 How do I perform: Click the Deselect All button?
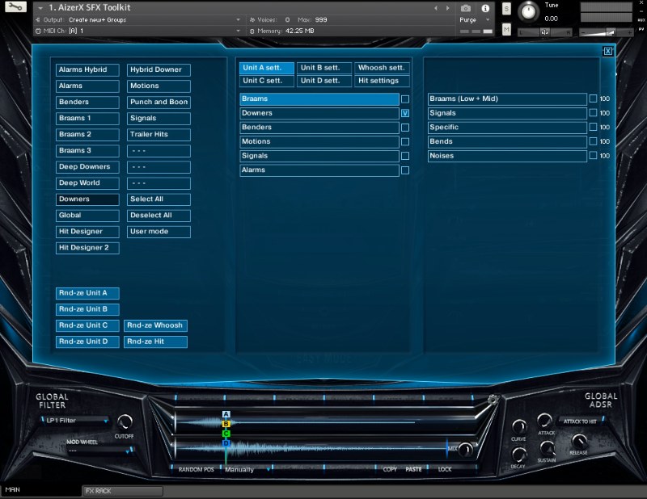tap(158, 216)
